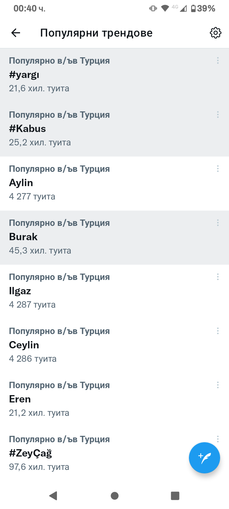This screenshot has height=509, width=229.
Task: Open trends settings gear icon
Action: [215, 33]
